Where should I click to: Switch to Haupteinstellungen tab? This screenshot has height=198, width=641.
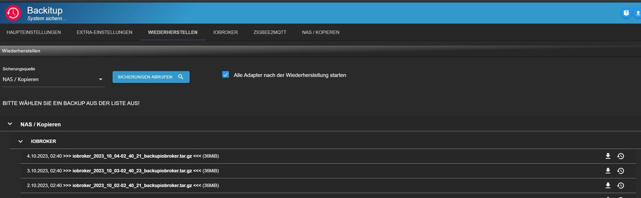34,32
